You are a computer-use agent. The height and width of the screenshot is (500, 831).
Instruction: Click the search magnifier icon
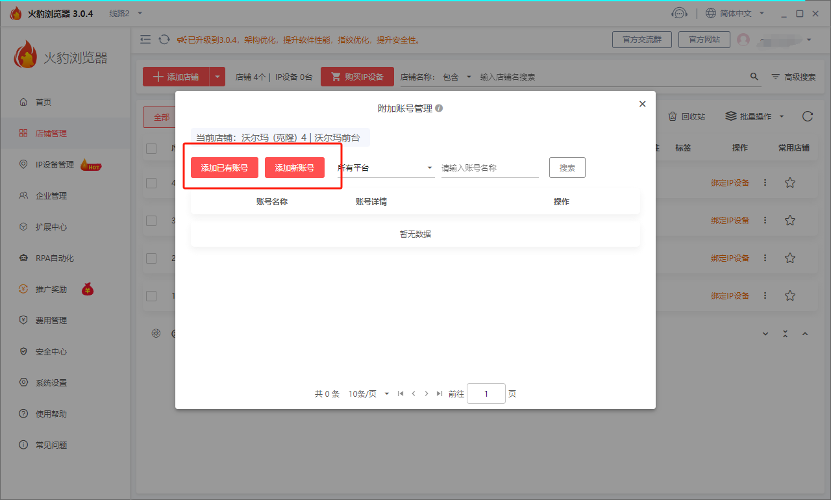click(754, 77)
